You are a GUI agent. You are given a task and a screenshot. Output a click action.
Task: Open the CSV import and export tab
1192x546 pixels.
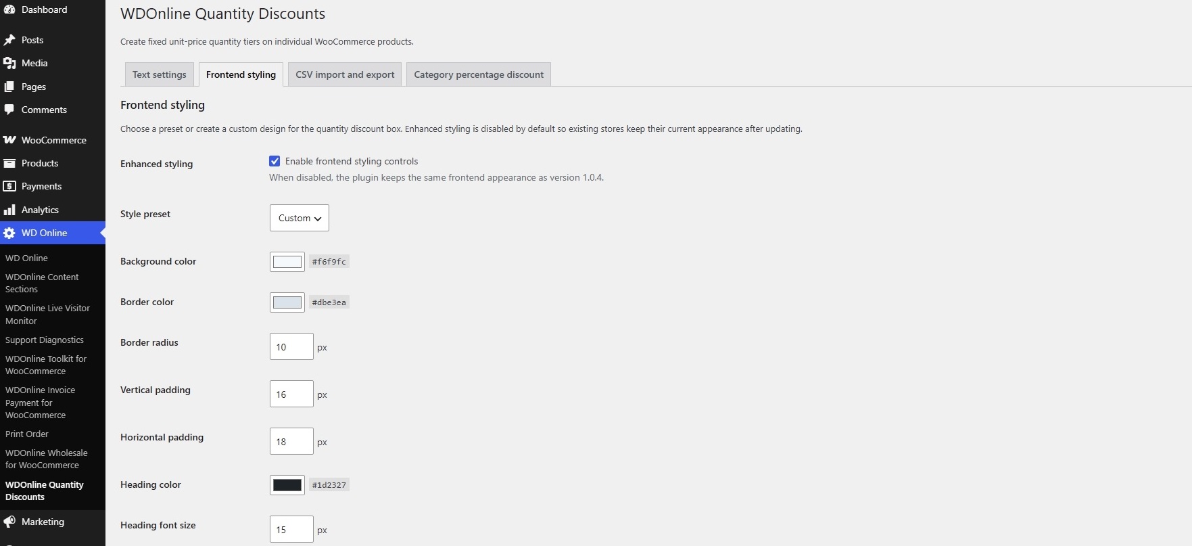(345, 74)
